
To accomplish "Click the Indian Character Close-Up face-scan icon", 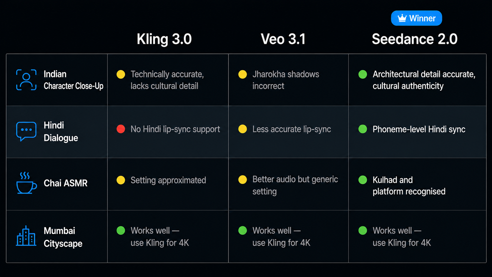I will pos(26,80).
